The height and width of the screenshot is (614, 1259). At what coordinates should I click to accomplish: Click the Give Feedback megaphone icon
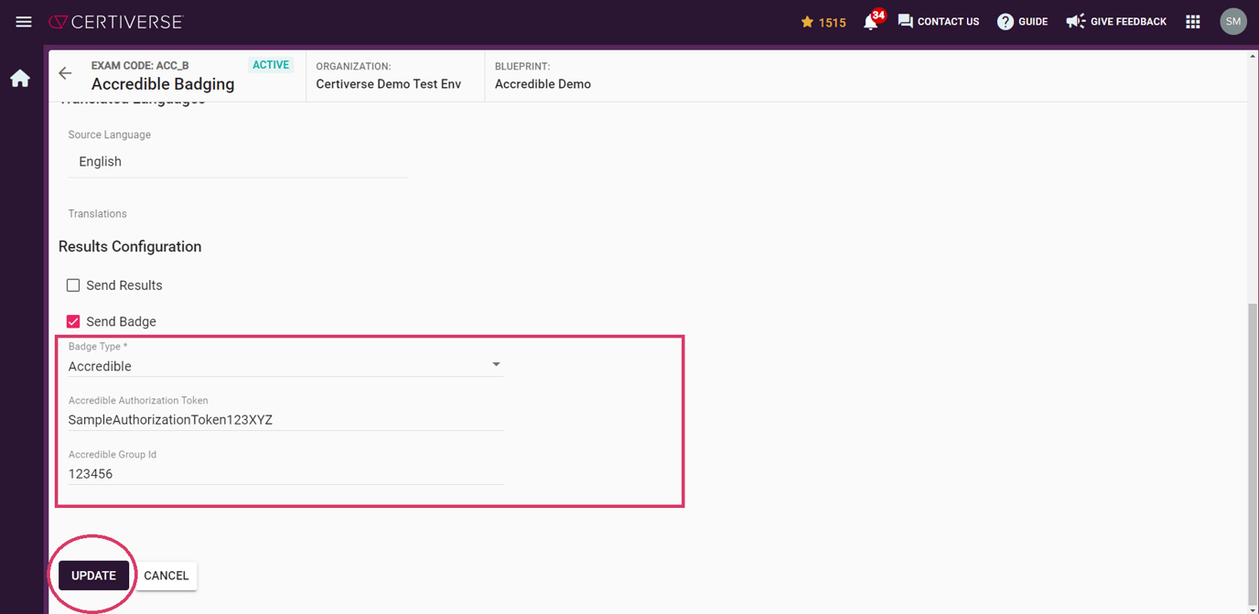coord(1074,21)
